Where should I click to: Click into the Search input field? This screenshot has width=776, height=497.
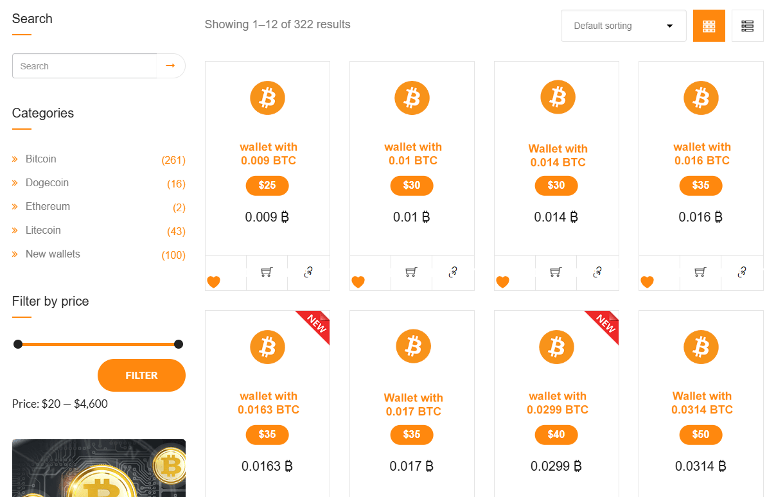click(x=84, y=65)
